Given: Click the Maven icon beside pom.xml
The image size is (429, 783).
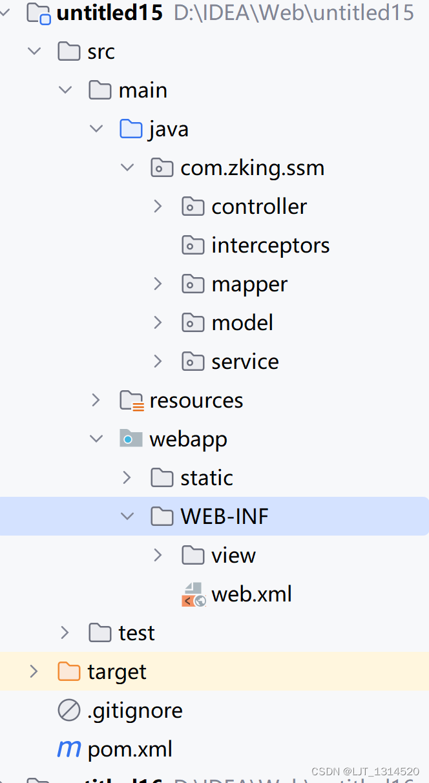Looking at the screenshot, I should click(x=68, y=748).
